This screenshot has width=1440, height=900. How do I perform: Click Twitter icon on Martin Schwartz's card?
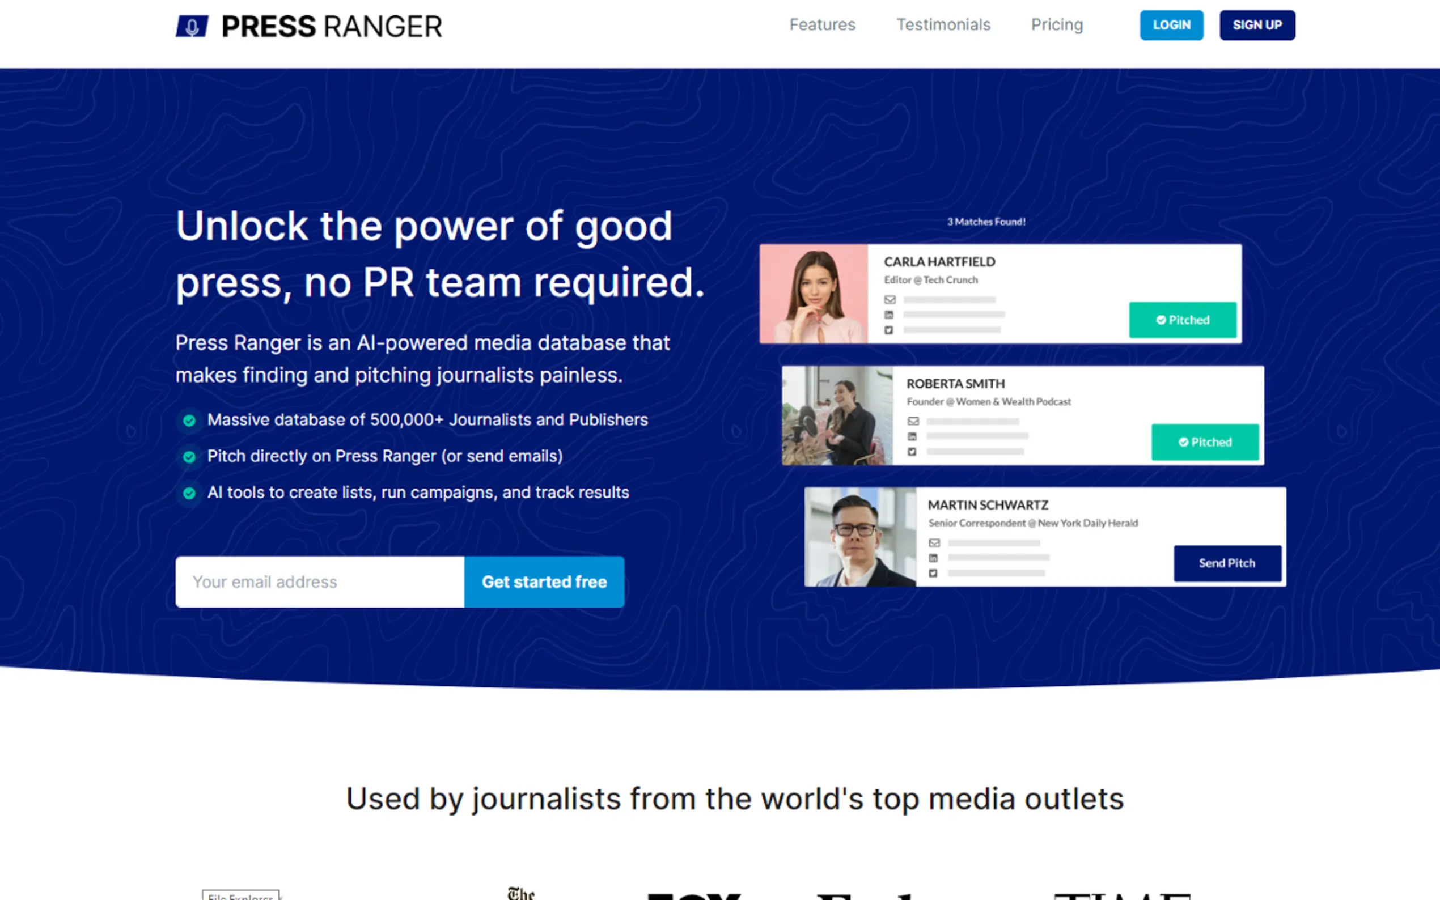[x=933, y=573]
